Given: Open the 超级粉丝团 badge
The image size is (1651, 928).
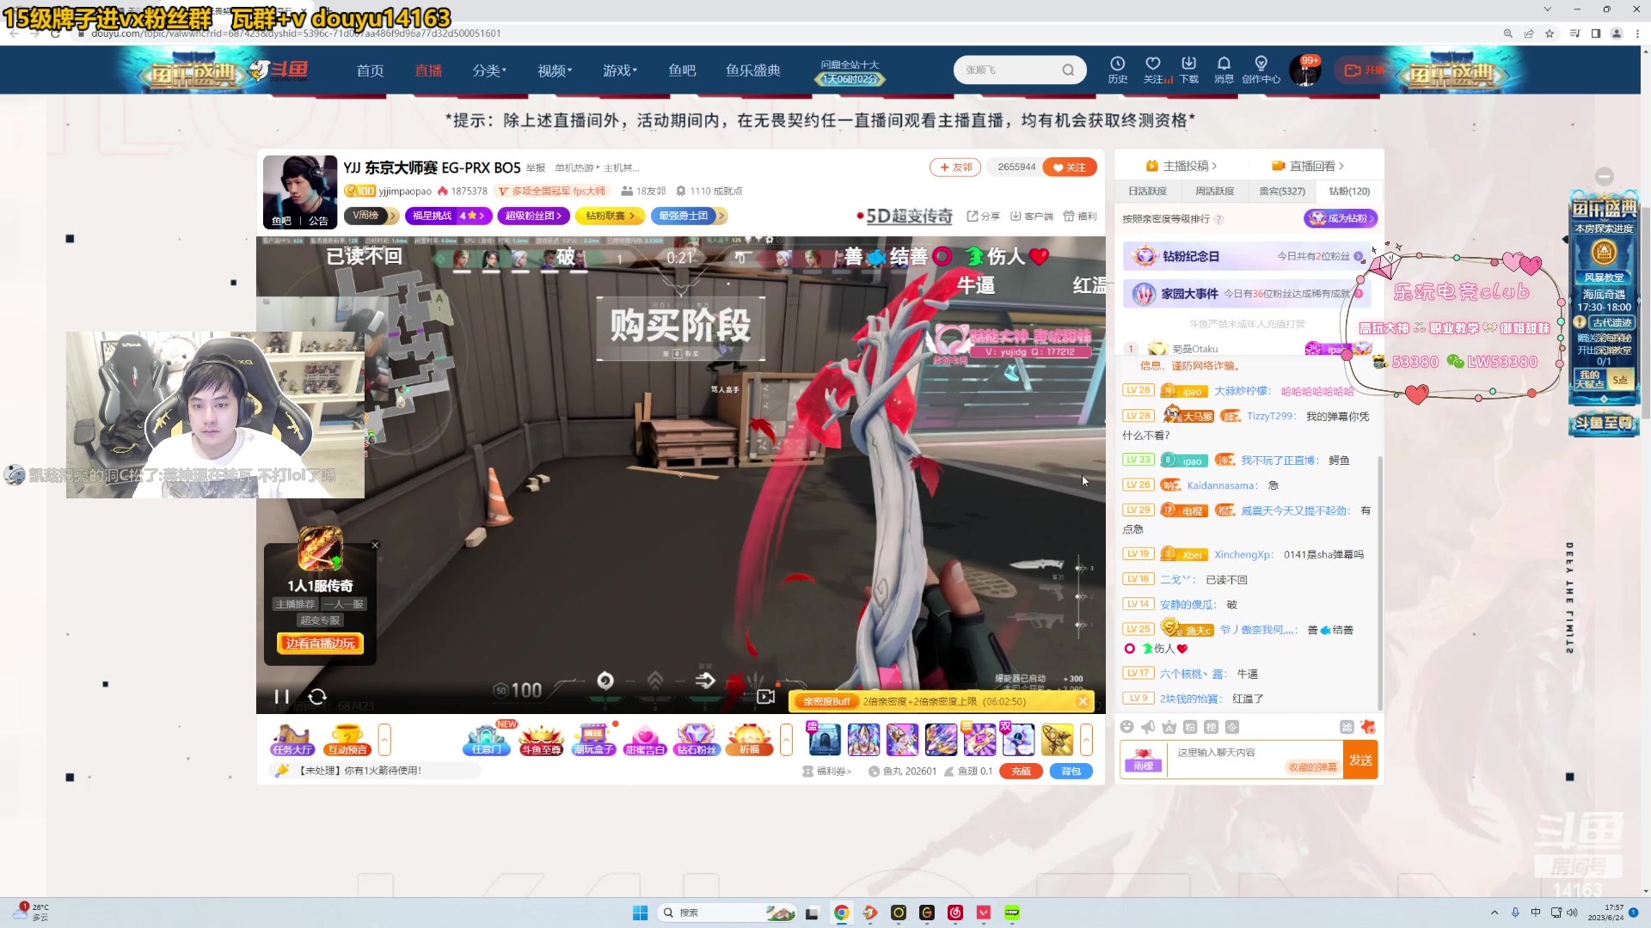Looking at the screenshot, I should [x=533, y=216].
